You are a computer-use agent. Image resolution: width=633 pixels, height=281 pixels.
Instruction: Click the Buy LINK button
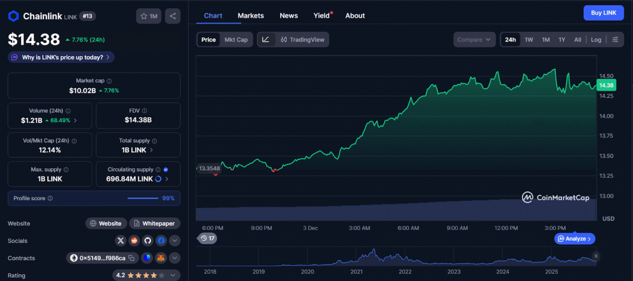coord(603,13)
